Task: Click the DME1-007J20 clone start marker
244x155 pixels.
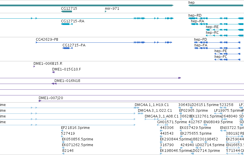Action: coord(40,101)
